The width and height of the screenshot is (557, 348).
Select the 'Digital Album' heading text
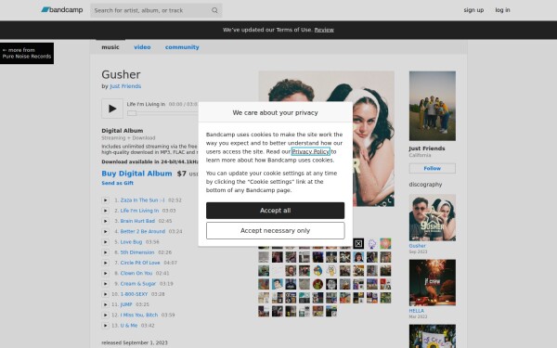click(x=123, y=131)
